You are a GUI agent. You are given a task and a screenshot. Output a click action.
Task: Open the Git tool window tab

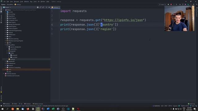20,104
